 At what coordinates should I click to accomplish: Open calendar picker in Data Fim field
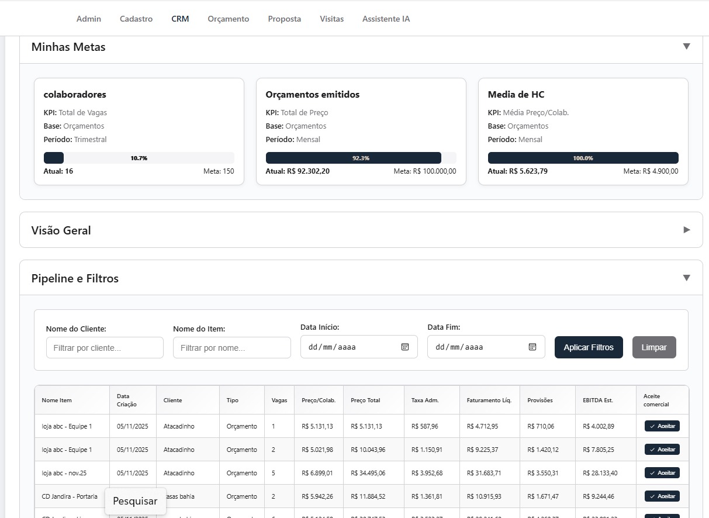pyautogui.click(x=532, y=347)
